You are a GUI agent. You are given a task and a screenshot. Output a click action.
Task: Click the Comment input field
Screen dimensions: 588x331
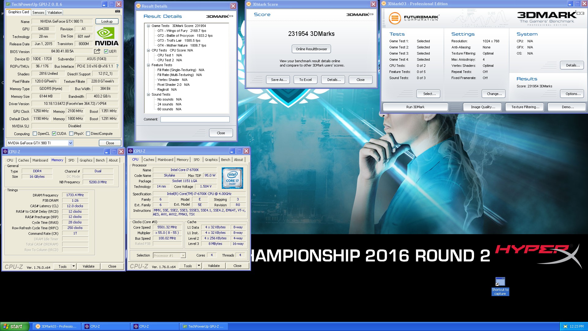pos(195,119)
